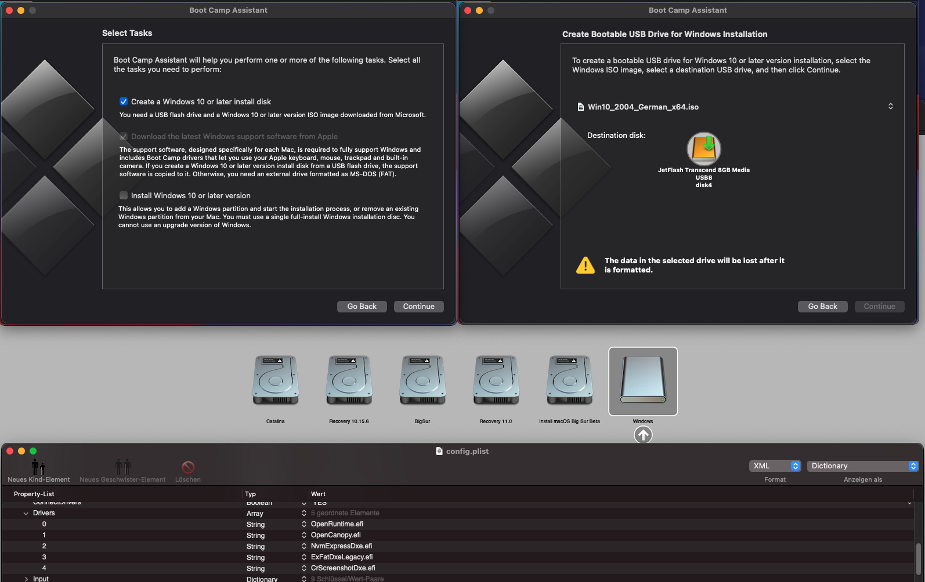This screenshot has height=582, width=925.
Task: Toggle Download latest Windows support software checkbox
Action: click(124, 137)
